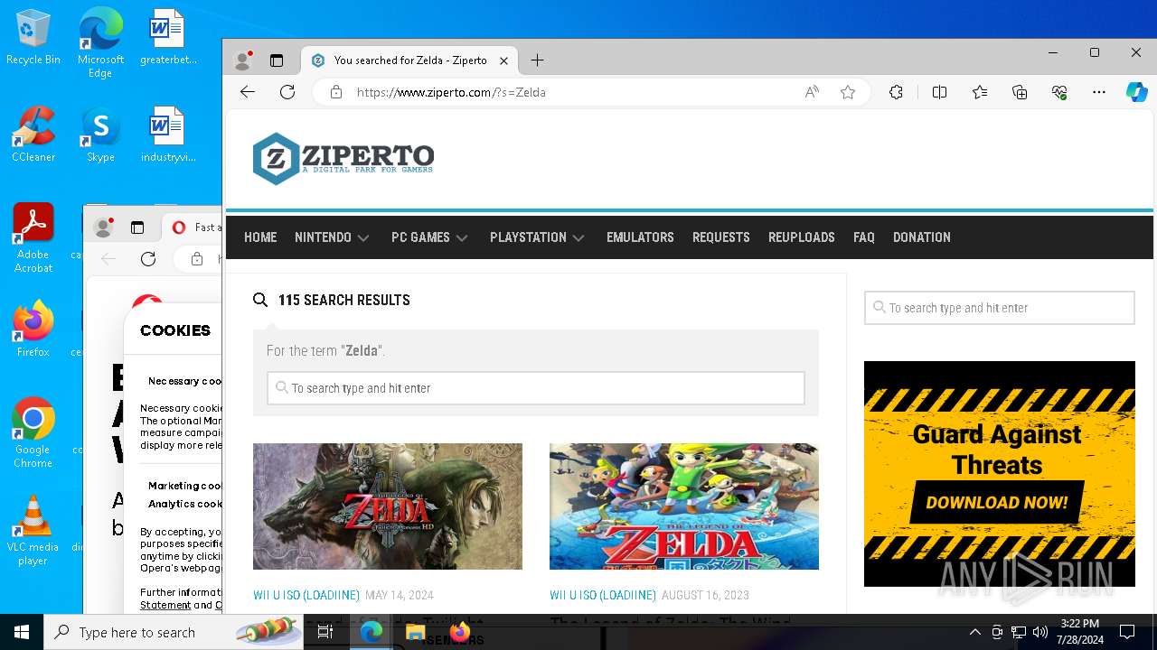Refresh the page in Opera window
The width and height of the screenshot is (1157, 650).
[148, 259]
